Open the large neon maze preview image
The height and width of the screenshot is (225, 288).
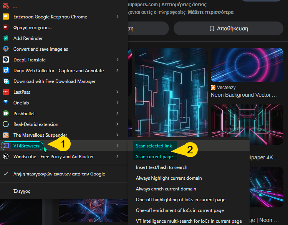tap(171, 93)
